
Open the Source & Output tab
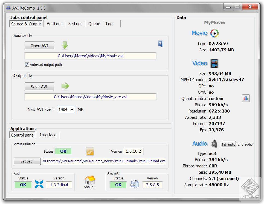click(26, 24)
